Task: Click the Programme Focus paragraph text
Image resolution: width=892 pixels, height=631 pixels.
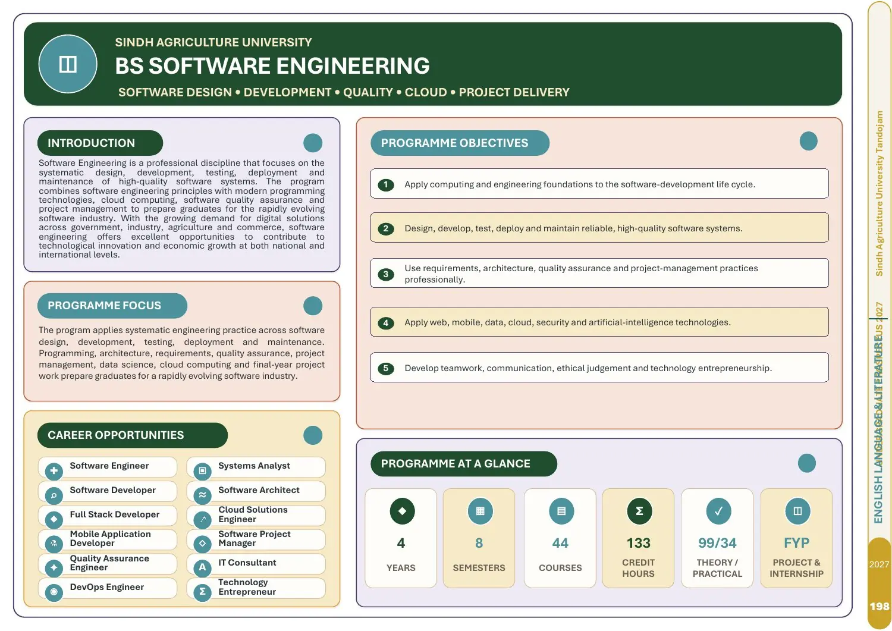Action: [x=181, y=353]
